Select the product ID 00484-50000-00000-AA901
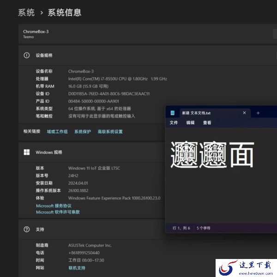This screenshot has width=277, height=277. (x=94, y=101)
